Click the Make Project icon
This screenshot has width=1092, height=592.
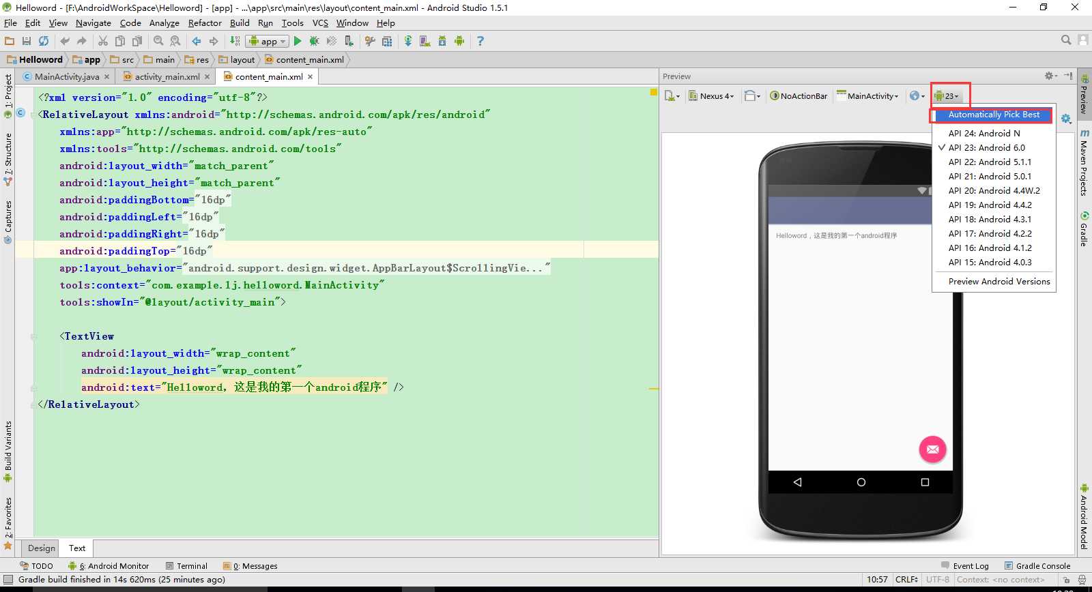pyautogui.click(x=235, y=41)
